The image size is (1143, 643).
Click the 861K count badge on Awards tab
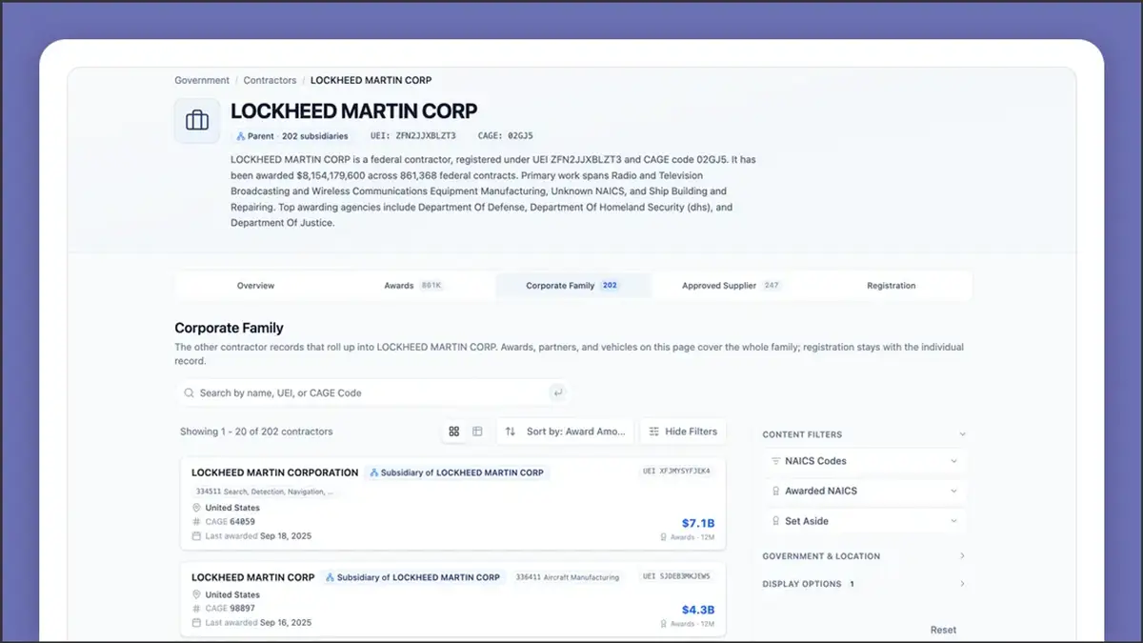(x=431, y=286)
